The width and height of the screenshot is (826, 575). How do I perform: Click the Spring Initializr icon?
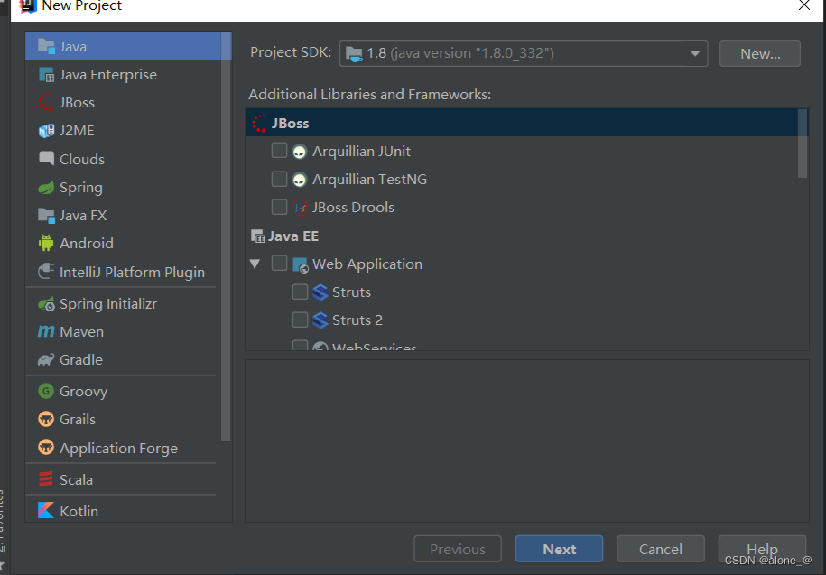[x=46, y=304]
